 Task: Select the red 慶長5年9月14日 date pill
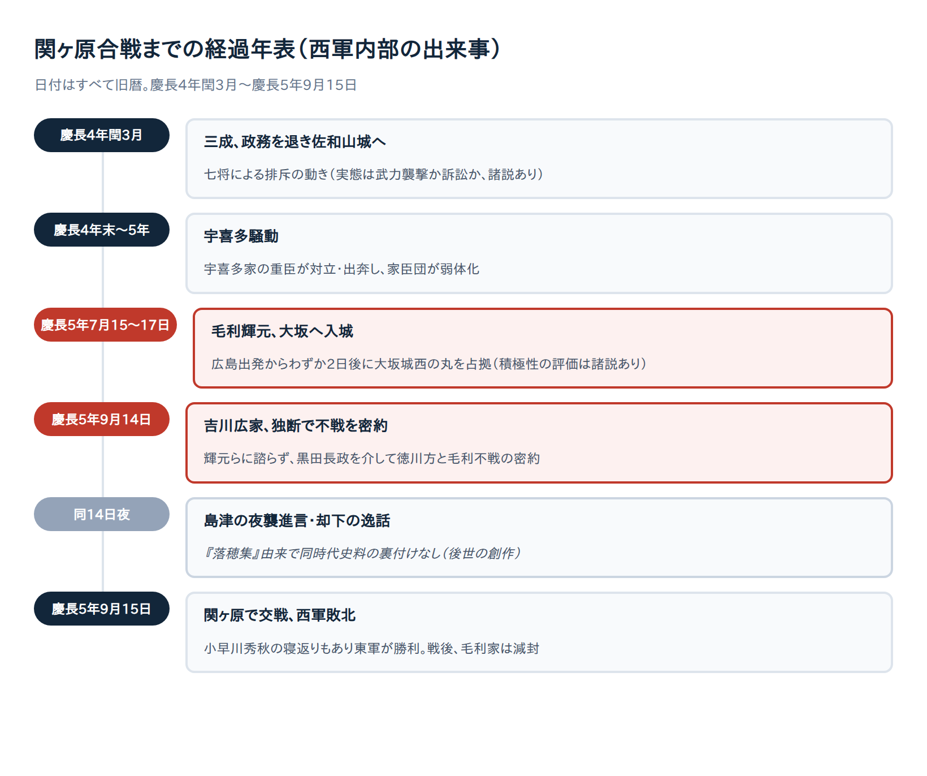tap(102, 419)
